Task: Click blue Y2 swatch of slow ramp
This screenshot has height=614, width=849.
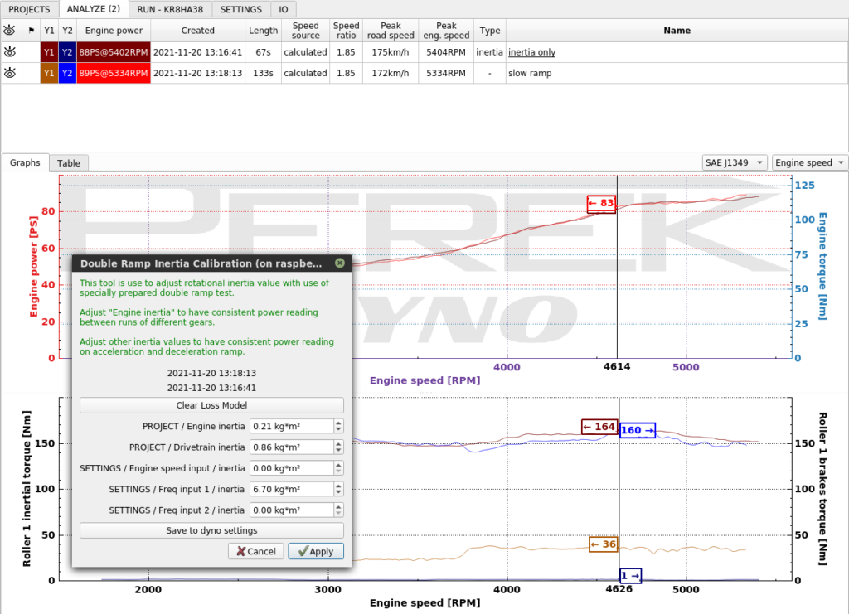Action: 67,73
